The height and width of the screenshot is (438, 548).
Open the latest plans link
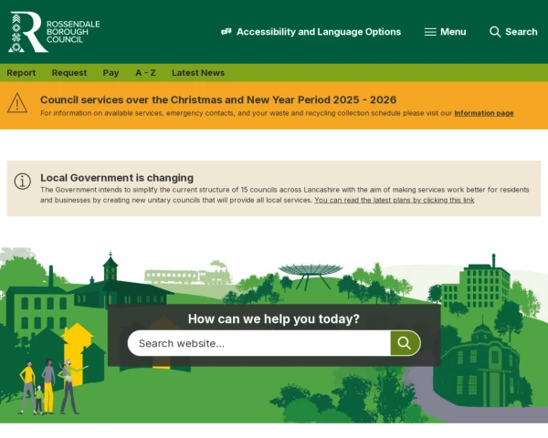tap(394, 200)
